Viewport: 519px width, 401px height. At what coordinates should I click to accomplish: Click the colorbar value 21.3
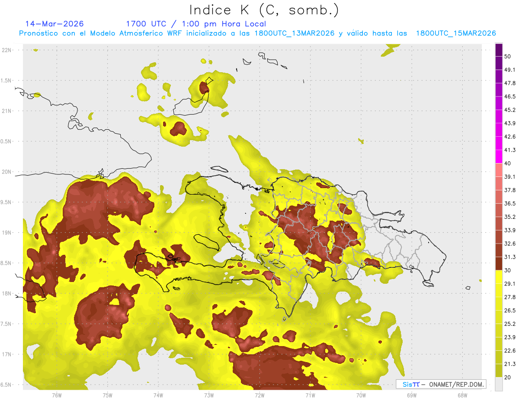(510, 364)
